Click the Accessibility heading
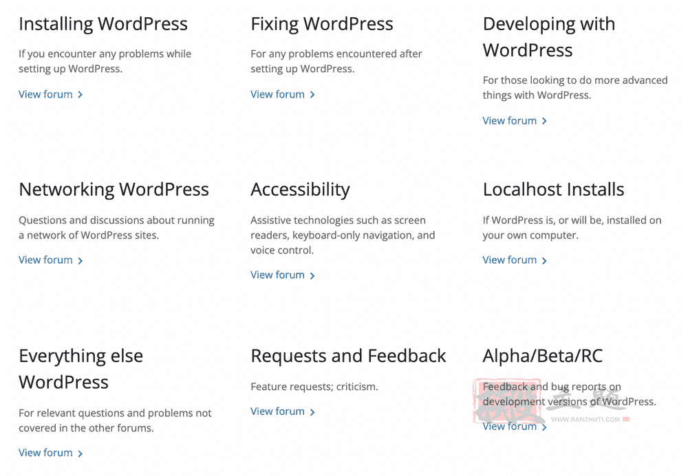688x476 pixels. 300,190
